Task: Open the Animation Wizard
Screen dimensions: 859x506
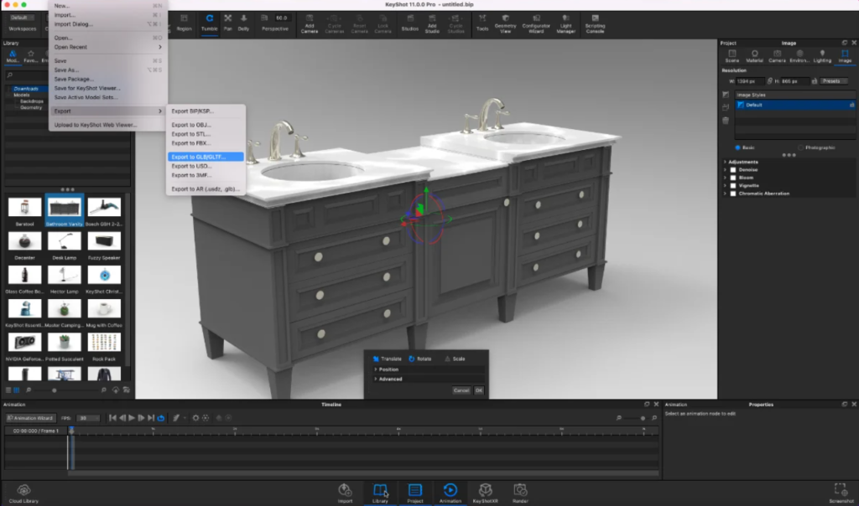Action: coord(30,418)
